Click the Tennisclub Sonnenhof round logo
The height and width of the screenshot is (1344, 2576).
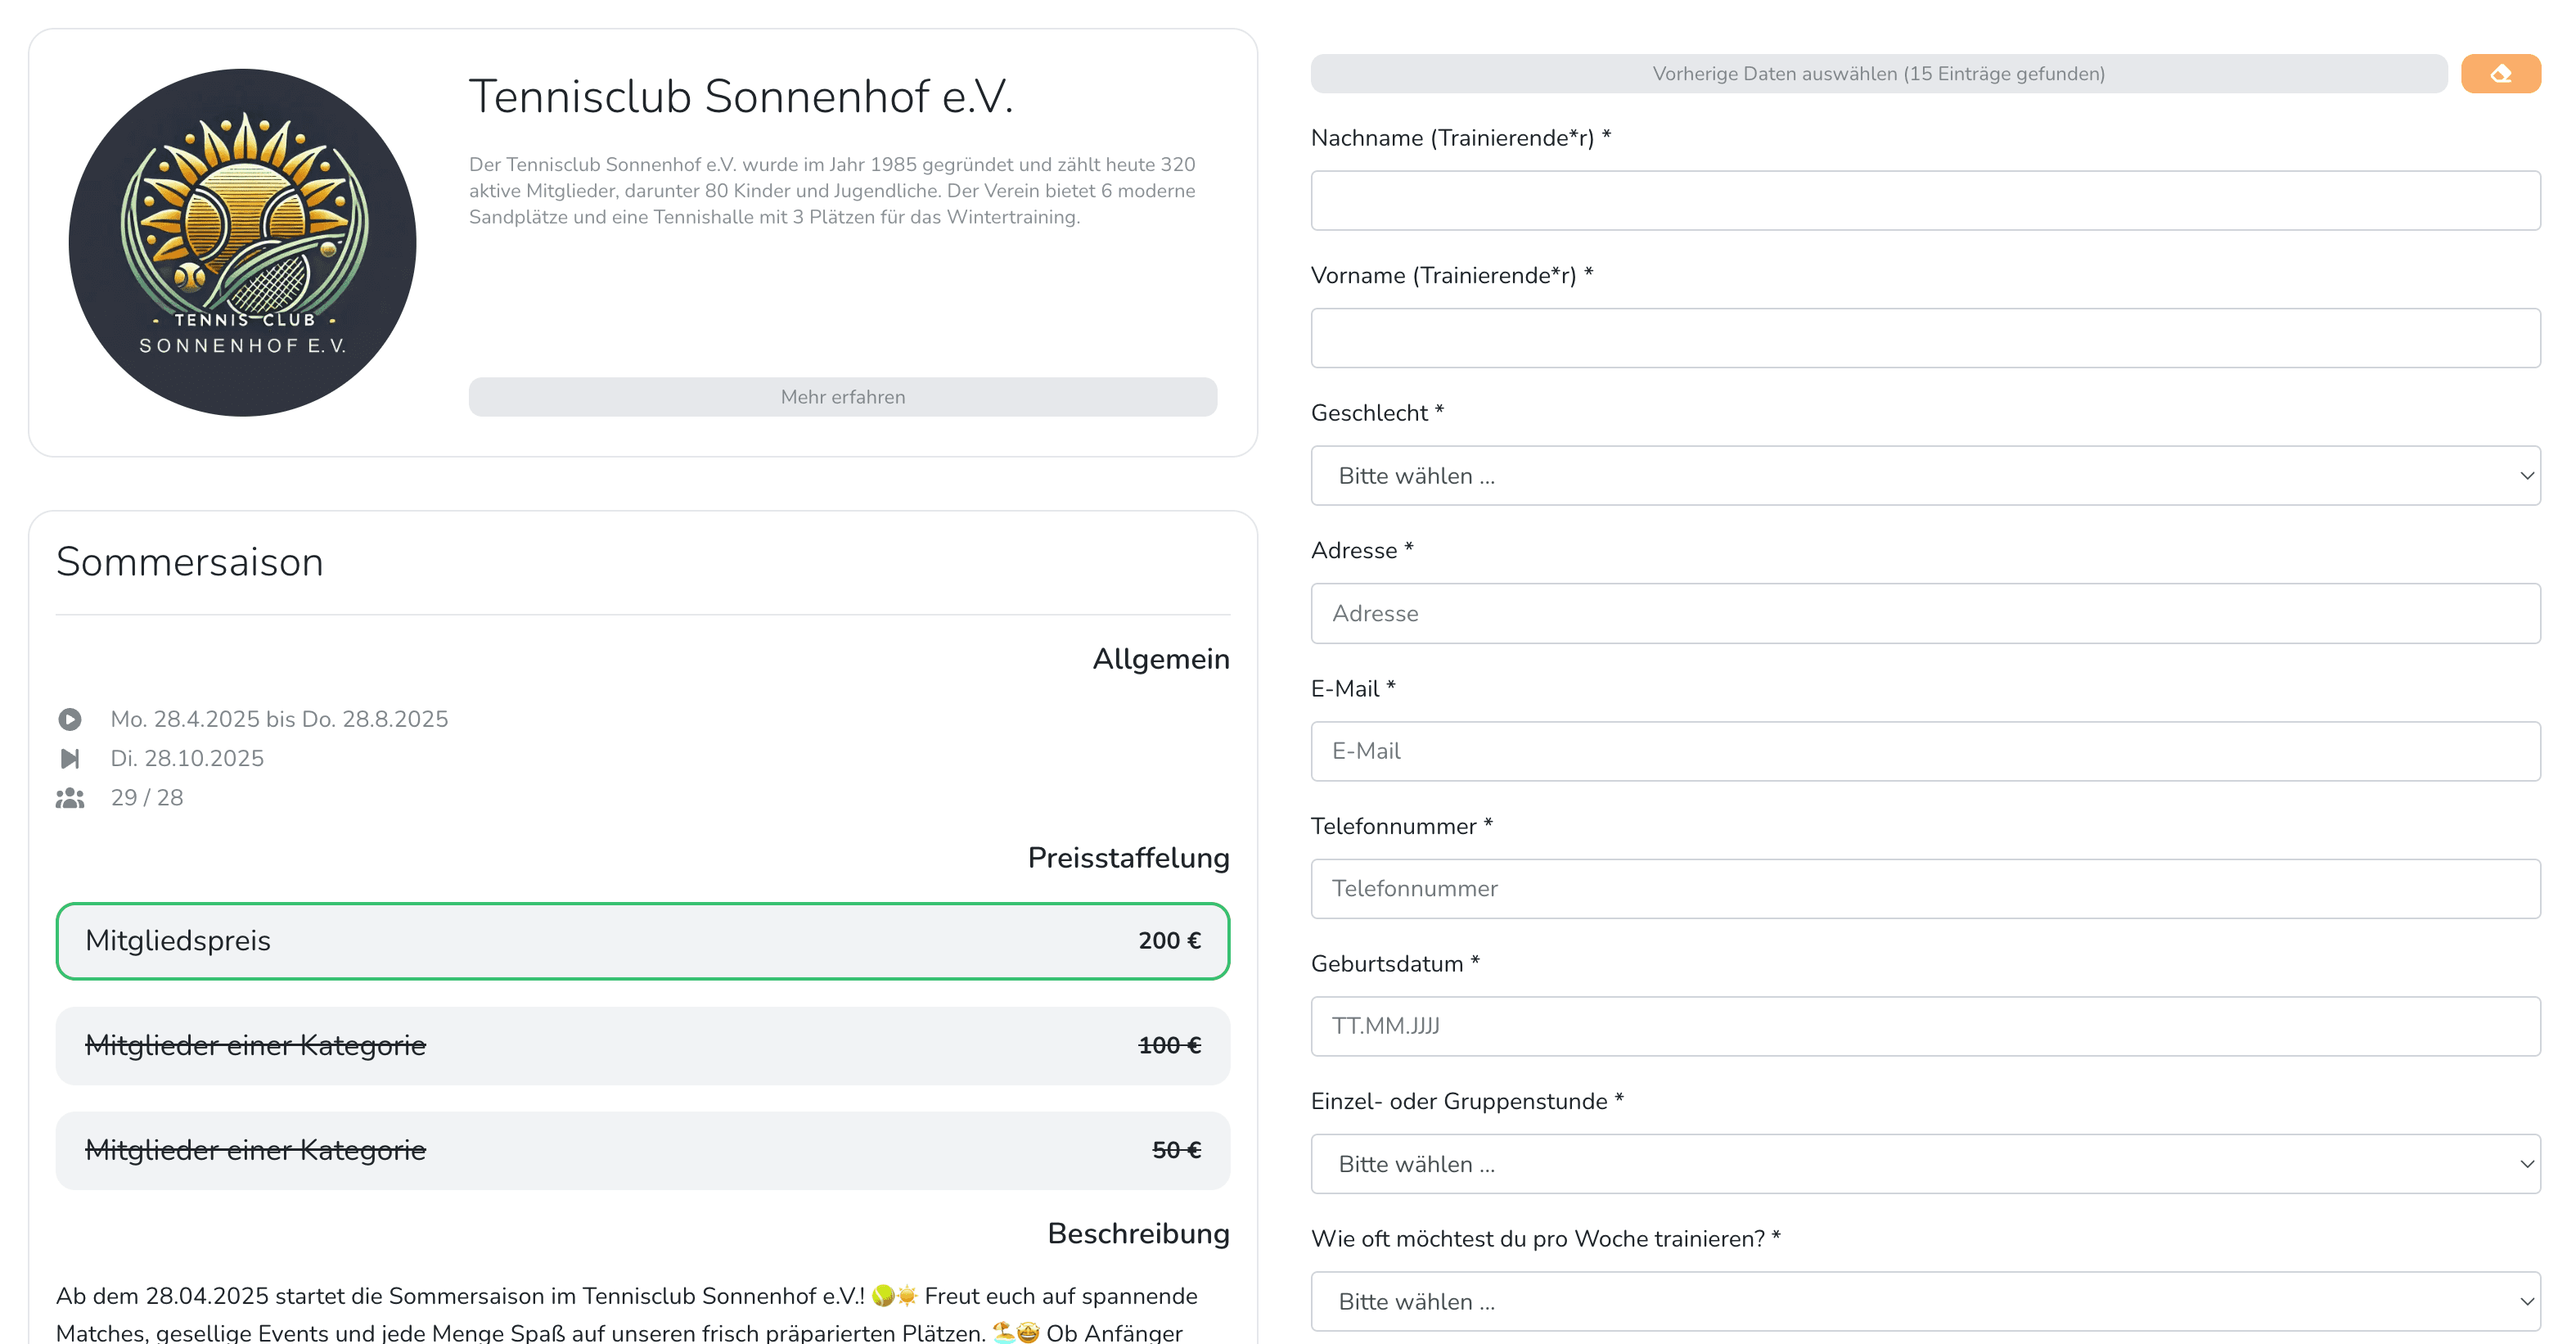(242, 242)
